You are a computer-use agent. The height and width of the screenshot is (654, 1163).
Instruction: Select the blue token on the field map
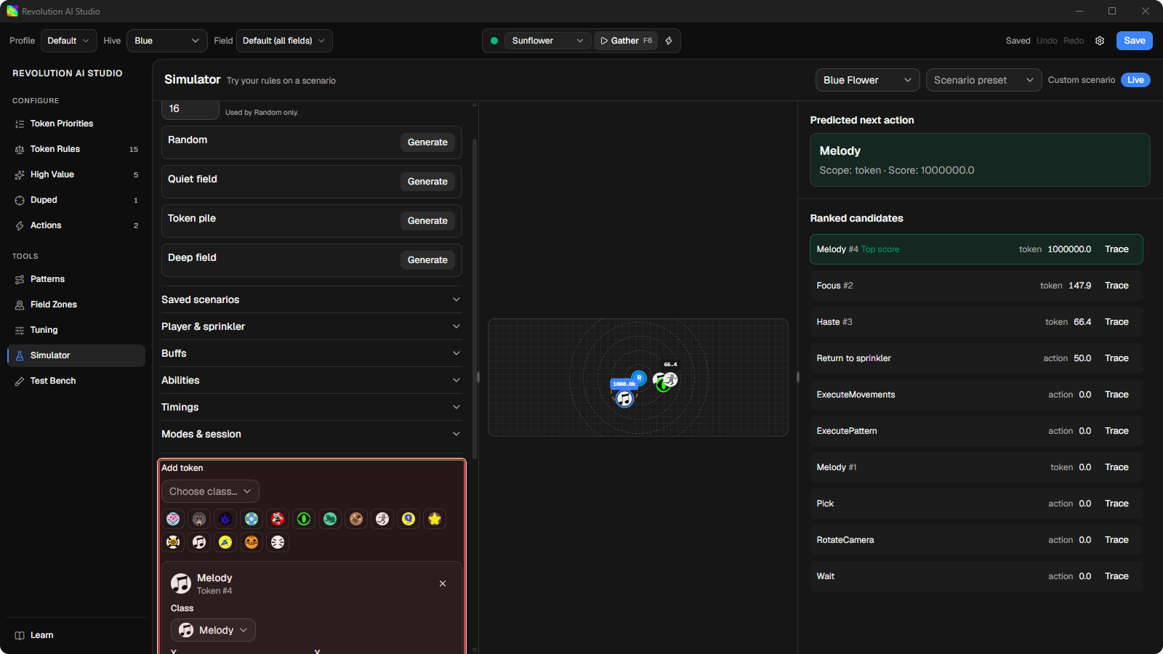[x=639, y=378]
